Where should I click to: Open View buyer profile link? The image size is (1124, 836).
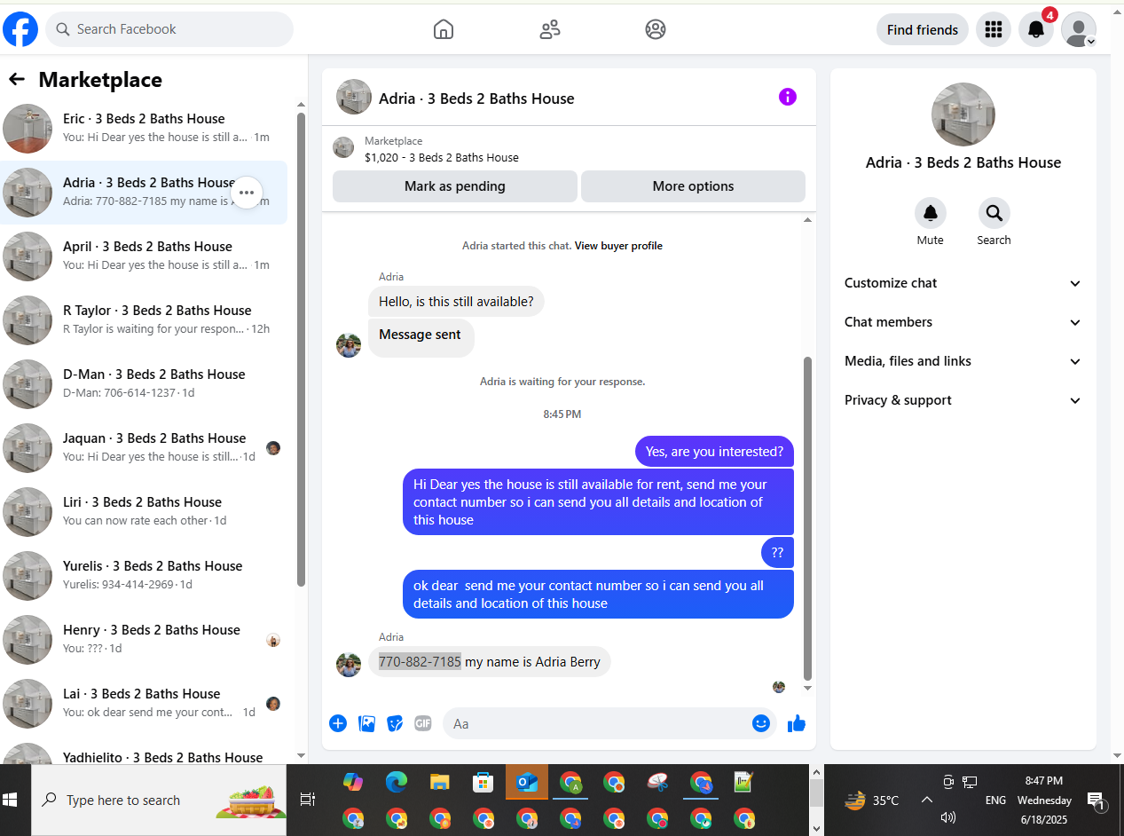618,246
